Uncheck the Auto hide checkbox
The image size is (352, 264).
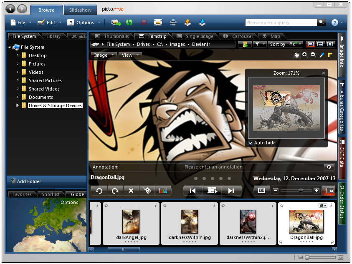pos(251,143)
